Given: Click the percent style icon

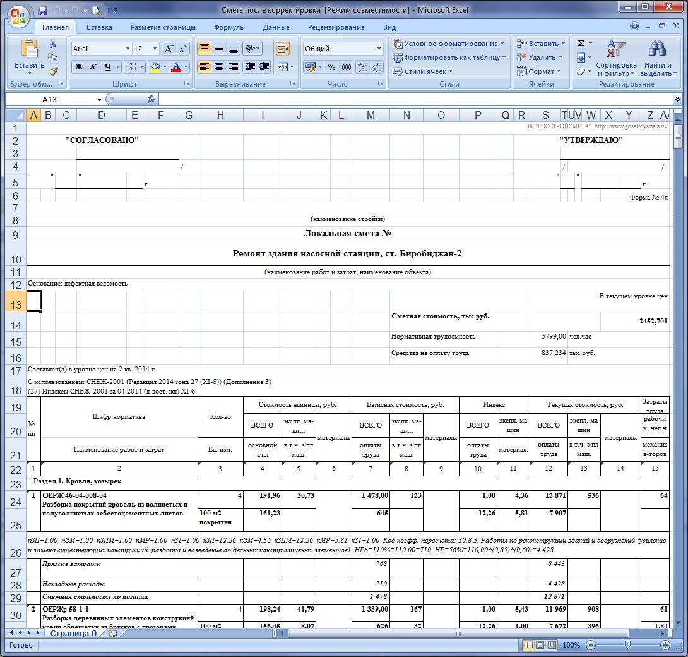Looking at the screenshot, I should pyautogui.click(x=331, y=67).
